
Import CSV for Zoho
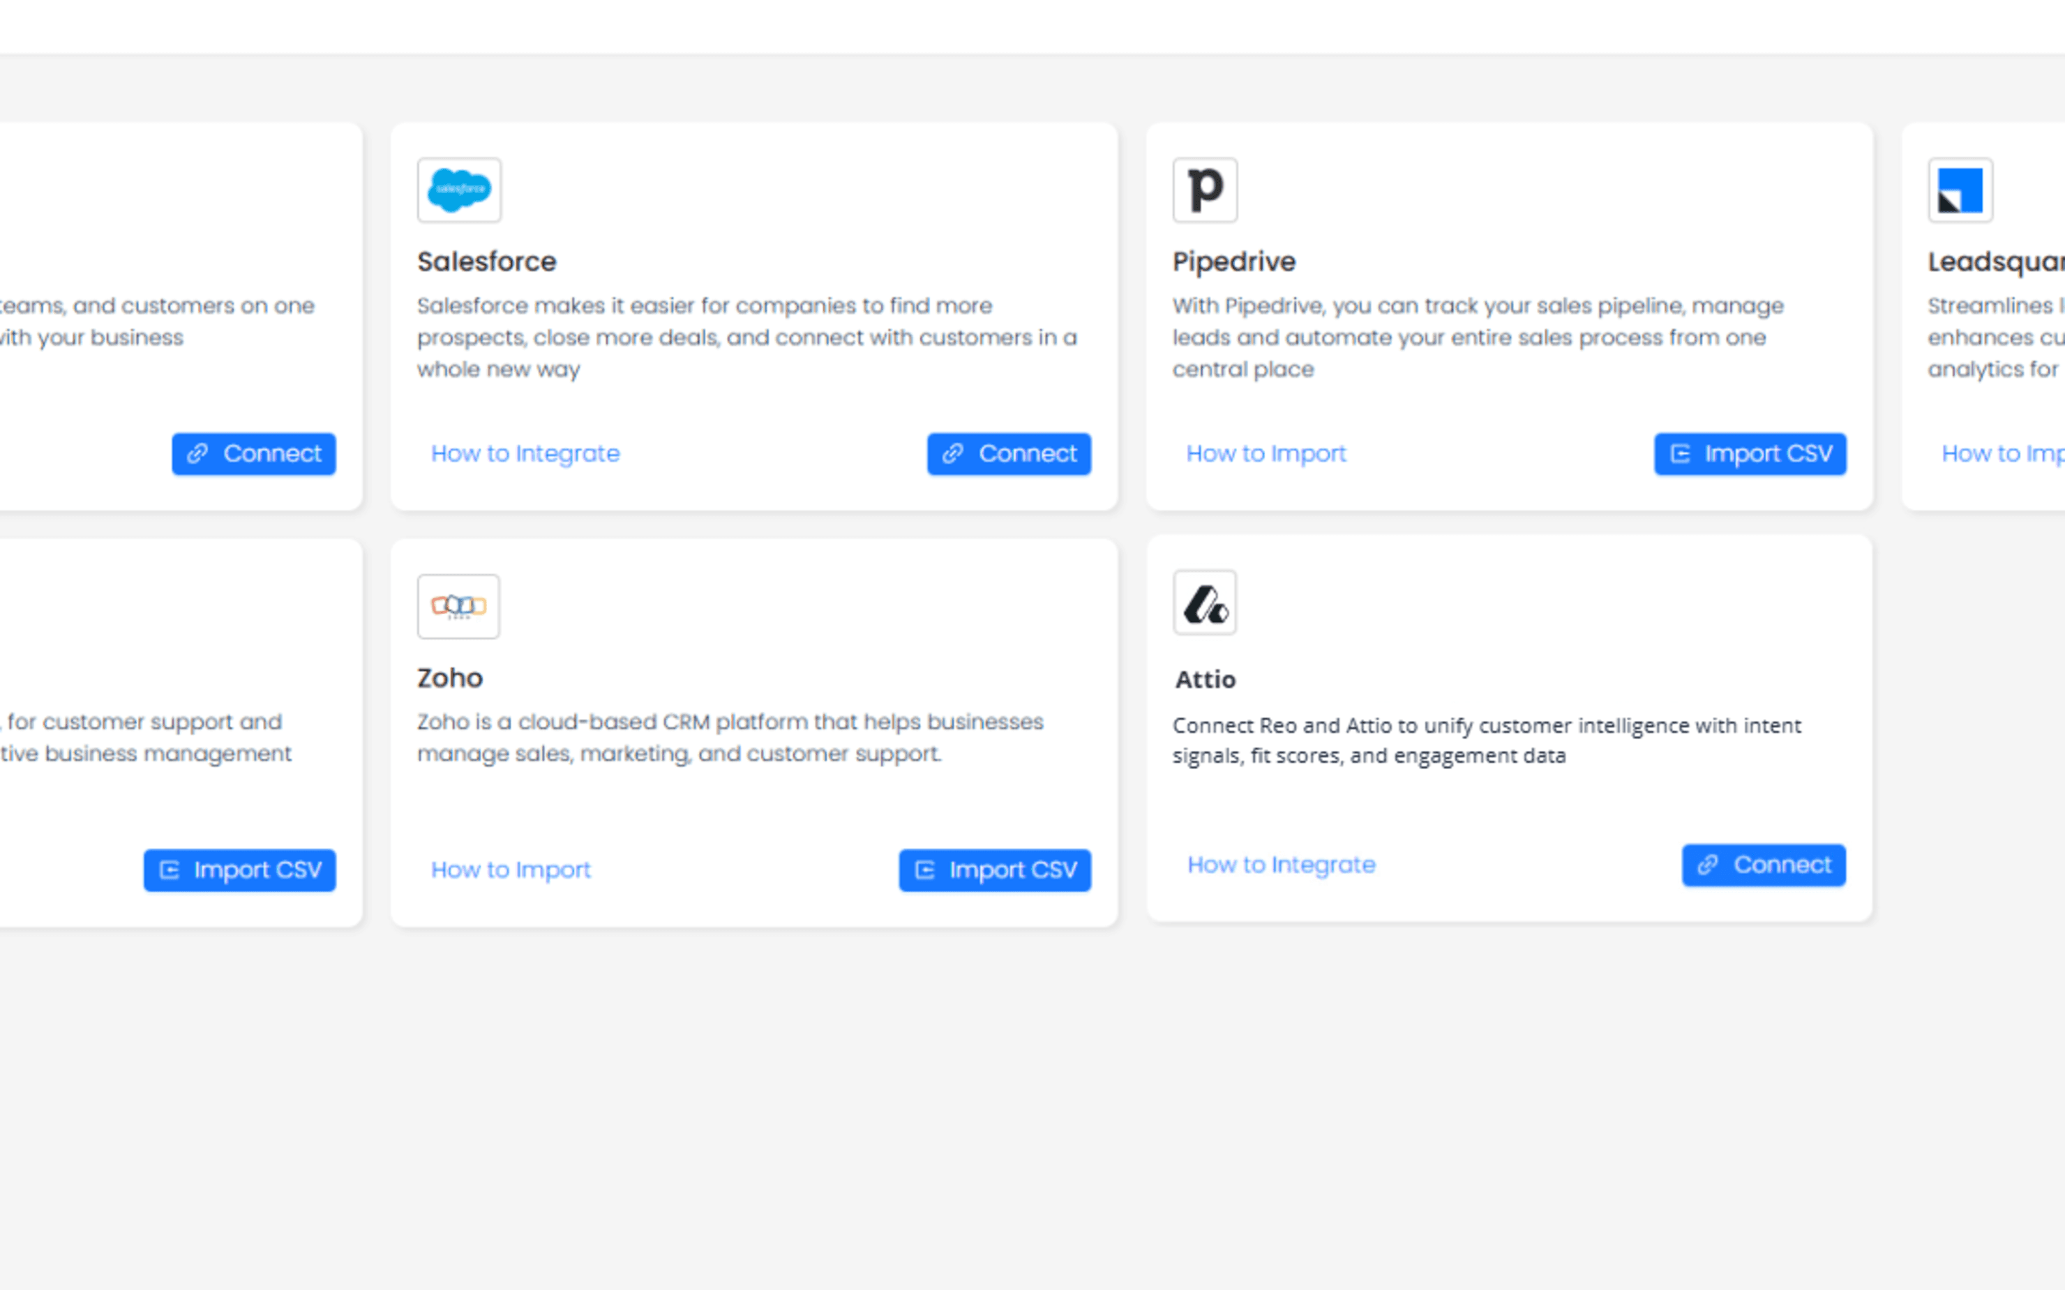tap(995, 870)
